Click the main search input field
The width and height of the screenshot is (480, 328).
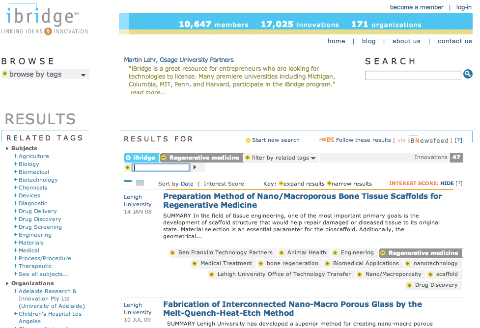(x=413, y=75)
